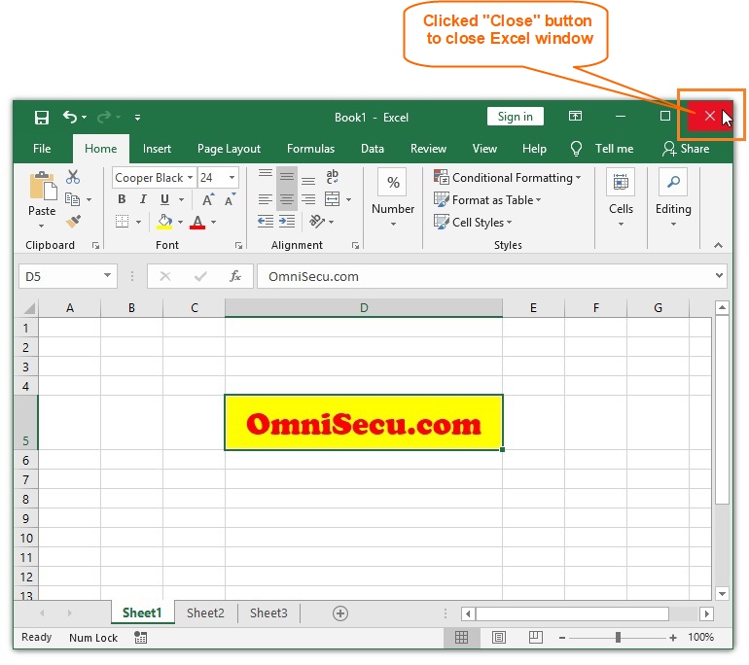
Task: Toggle Align Right
Action: tap(308, 199)
